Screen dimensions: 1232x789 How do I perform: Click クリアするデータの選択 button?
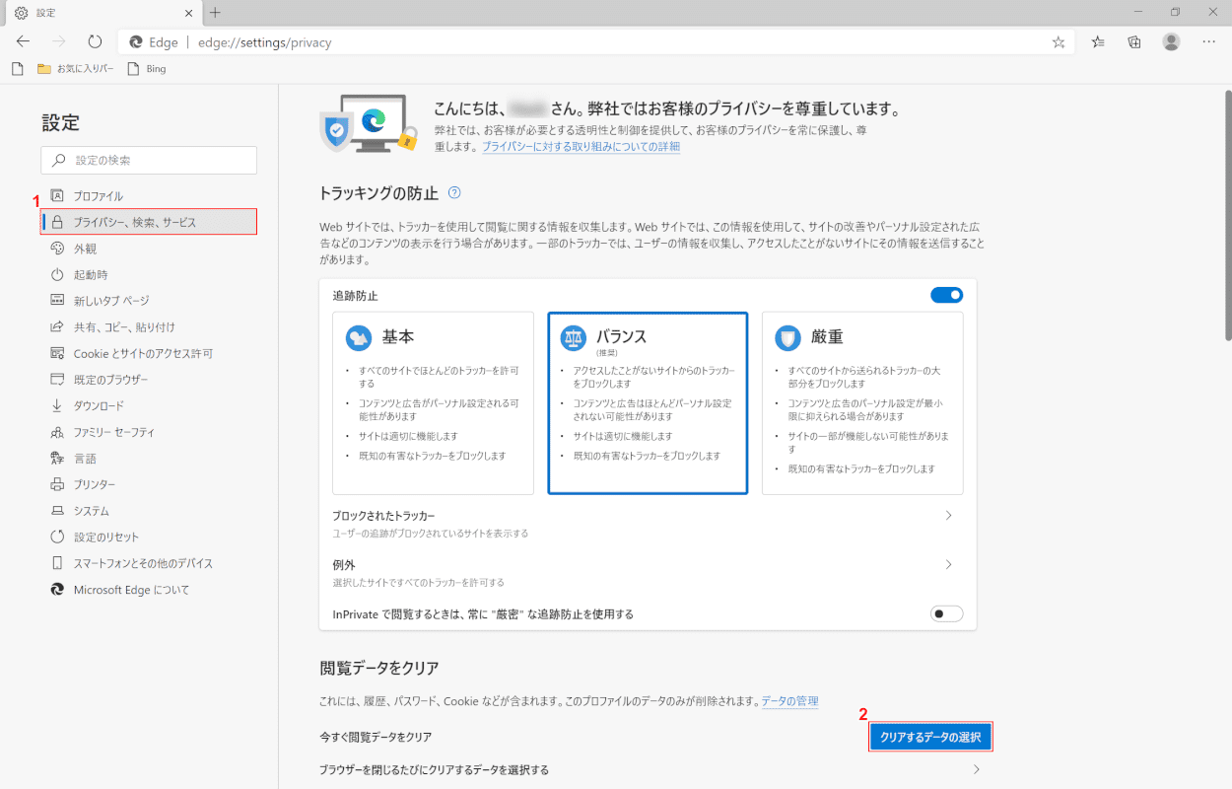pos(930,738)
